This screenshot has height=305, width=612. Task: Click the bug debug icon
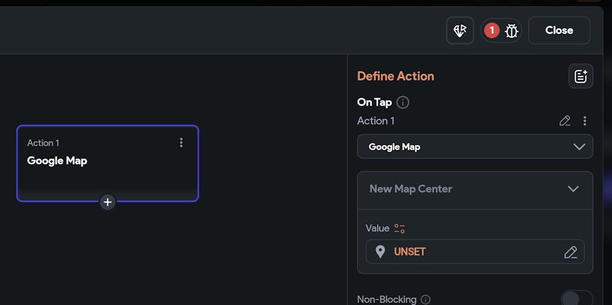pyautogui.click(x=512, y=31)
